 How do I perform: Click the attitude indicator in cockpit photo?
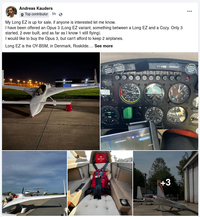[154, 93]
